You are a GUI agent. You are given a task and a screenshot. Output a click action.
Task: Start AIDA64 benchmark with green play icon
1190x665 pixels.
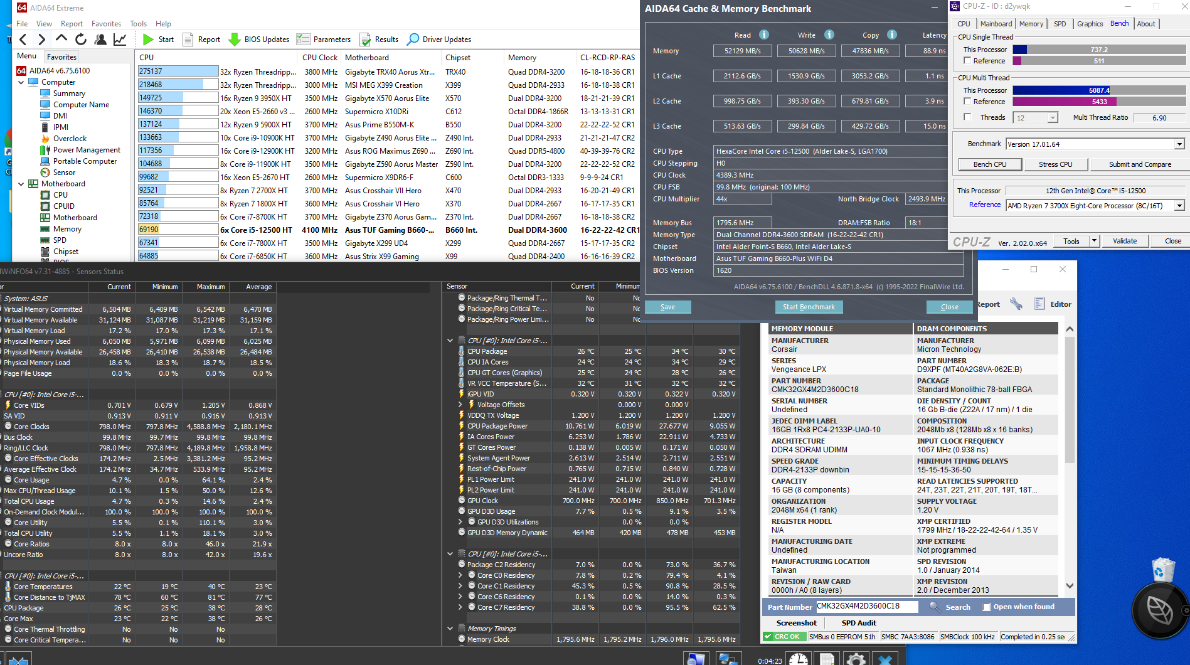tap(148, 40)
